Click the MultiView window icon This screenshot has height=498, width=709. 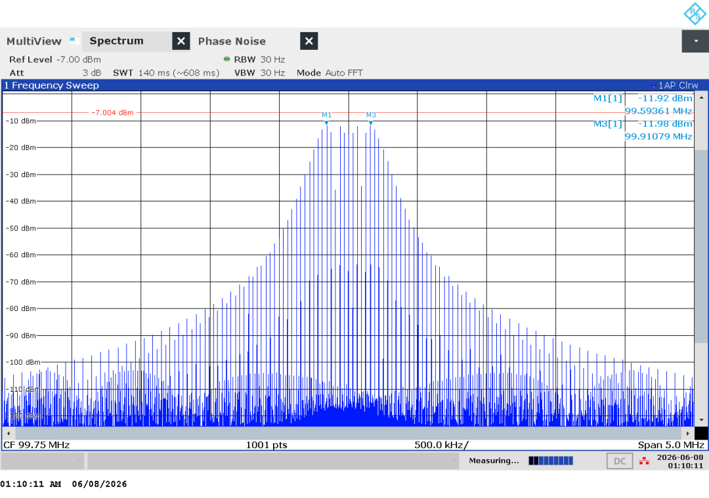[x=75, y=41]
